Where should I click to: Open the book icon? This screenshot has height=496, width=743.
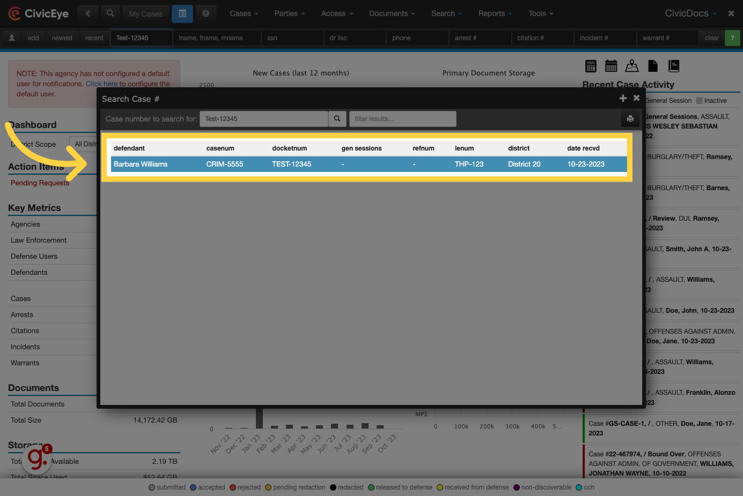point(674,66)
